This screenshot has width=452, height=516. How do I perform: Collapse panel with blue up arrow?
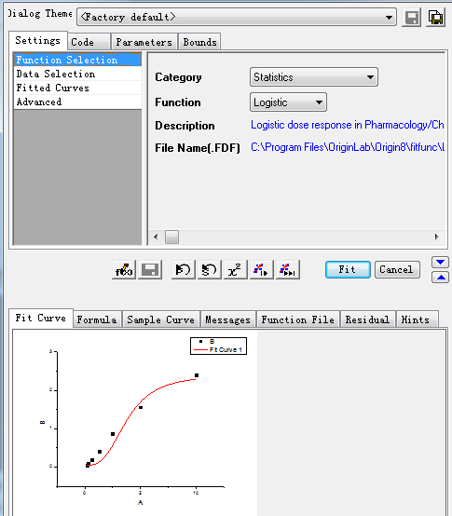(441, 278)
